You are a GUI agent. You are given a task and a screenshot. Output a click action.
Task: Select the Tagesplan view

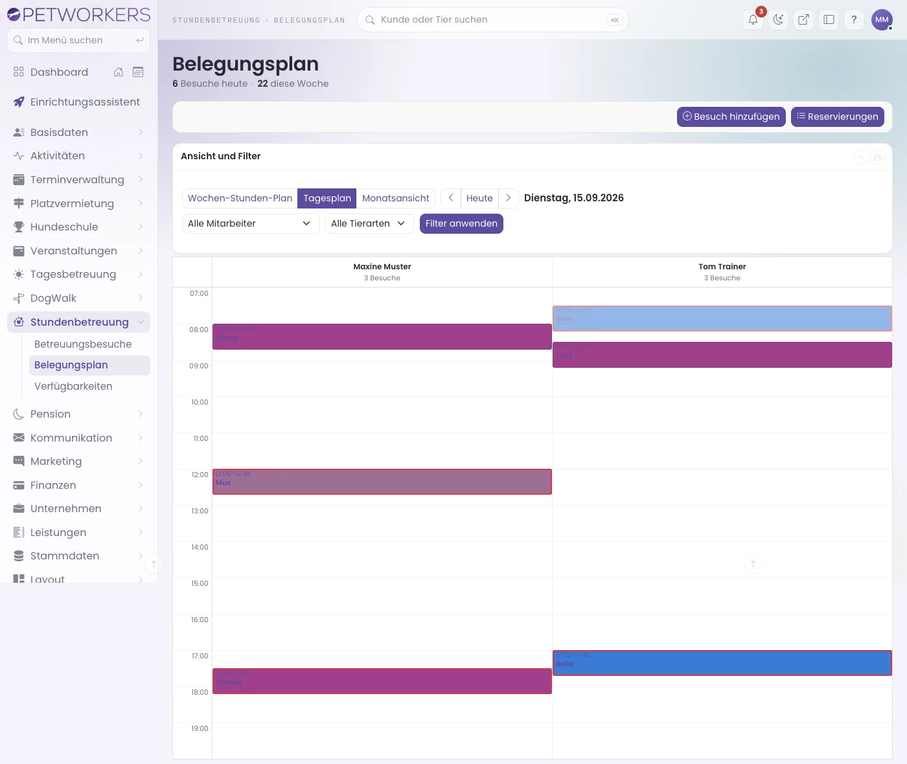[327, 198]
